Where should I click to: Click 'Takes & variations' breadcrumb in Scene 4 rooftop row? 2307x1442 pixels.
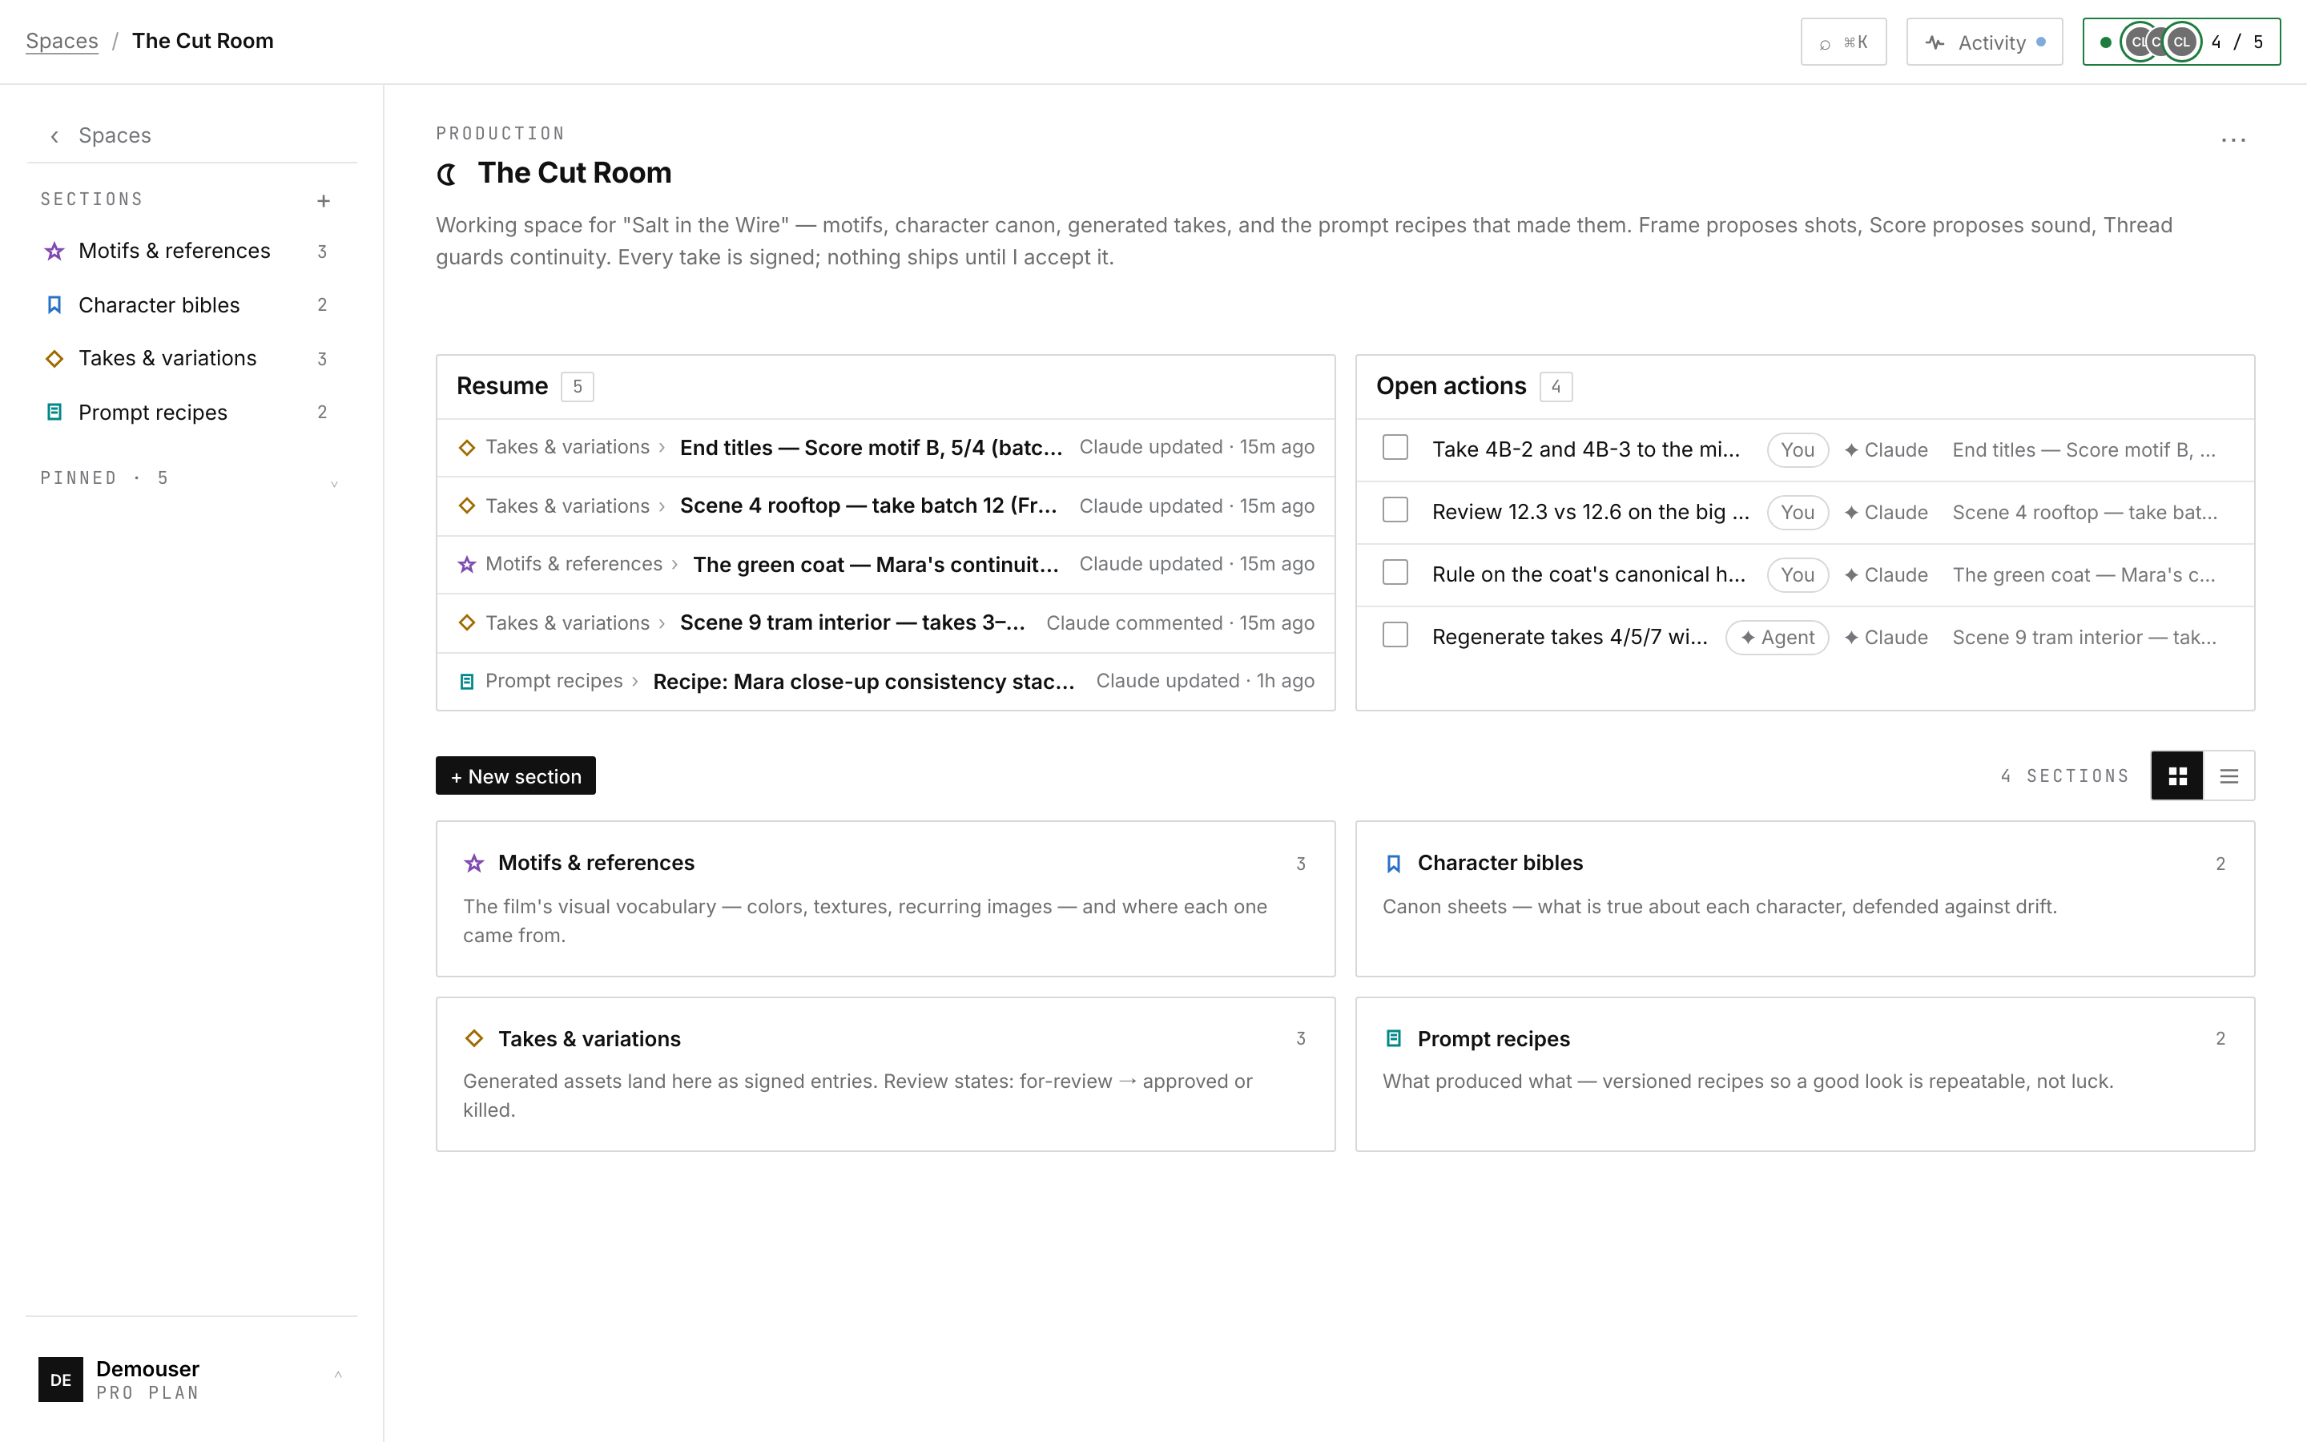(x=567, y=506)
